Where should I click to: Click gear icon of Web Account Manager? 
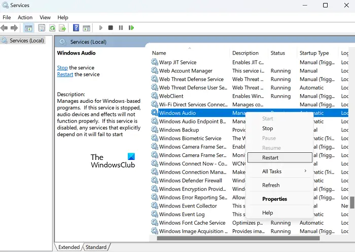(155, 70)
